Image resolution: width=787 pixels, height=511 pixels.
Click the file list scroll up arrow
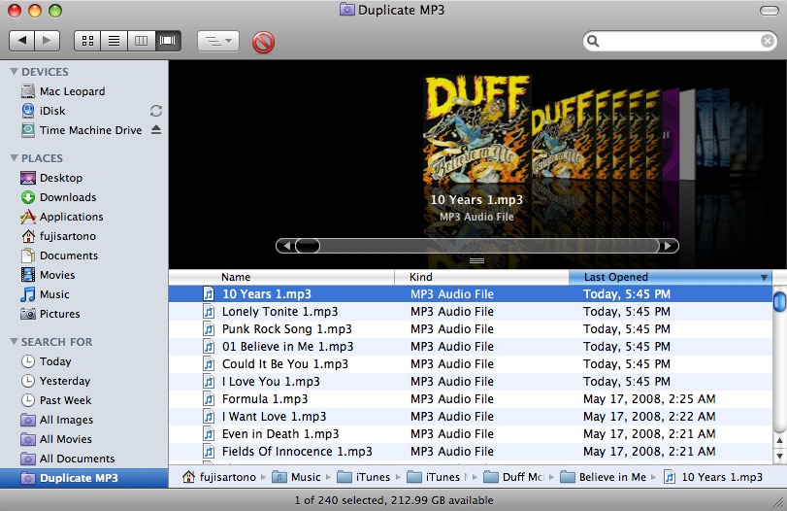[779, 441]
